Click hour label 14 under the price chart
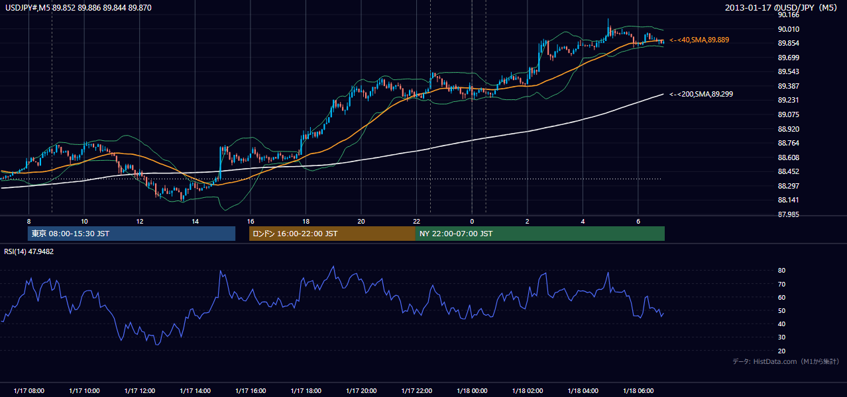This screenshot has height=397, width=847. [x=195, y=221]
